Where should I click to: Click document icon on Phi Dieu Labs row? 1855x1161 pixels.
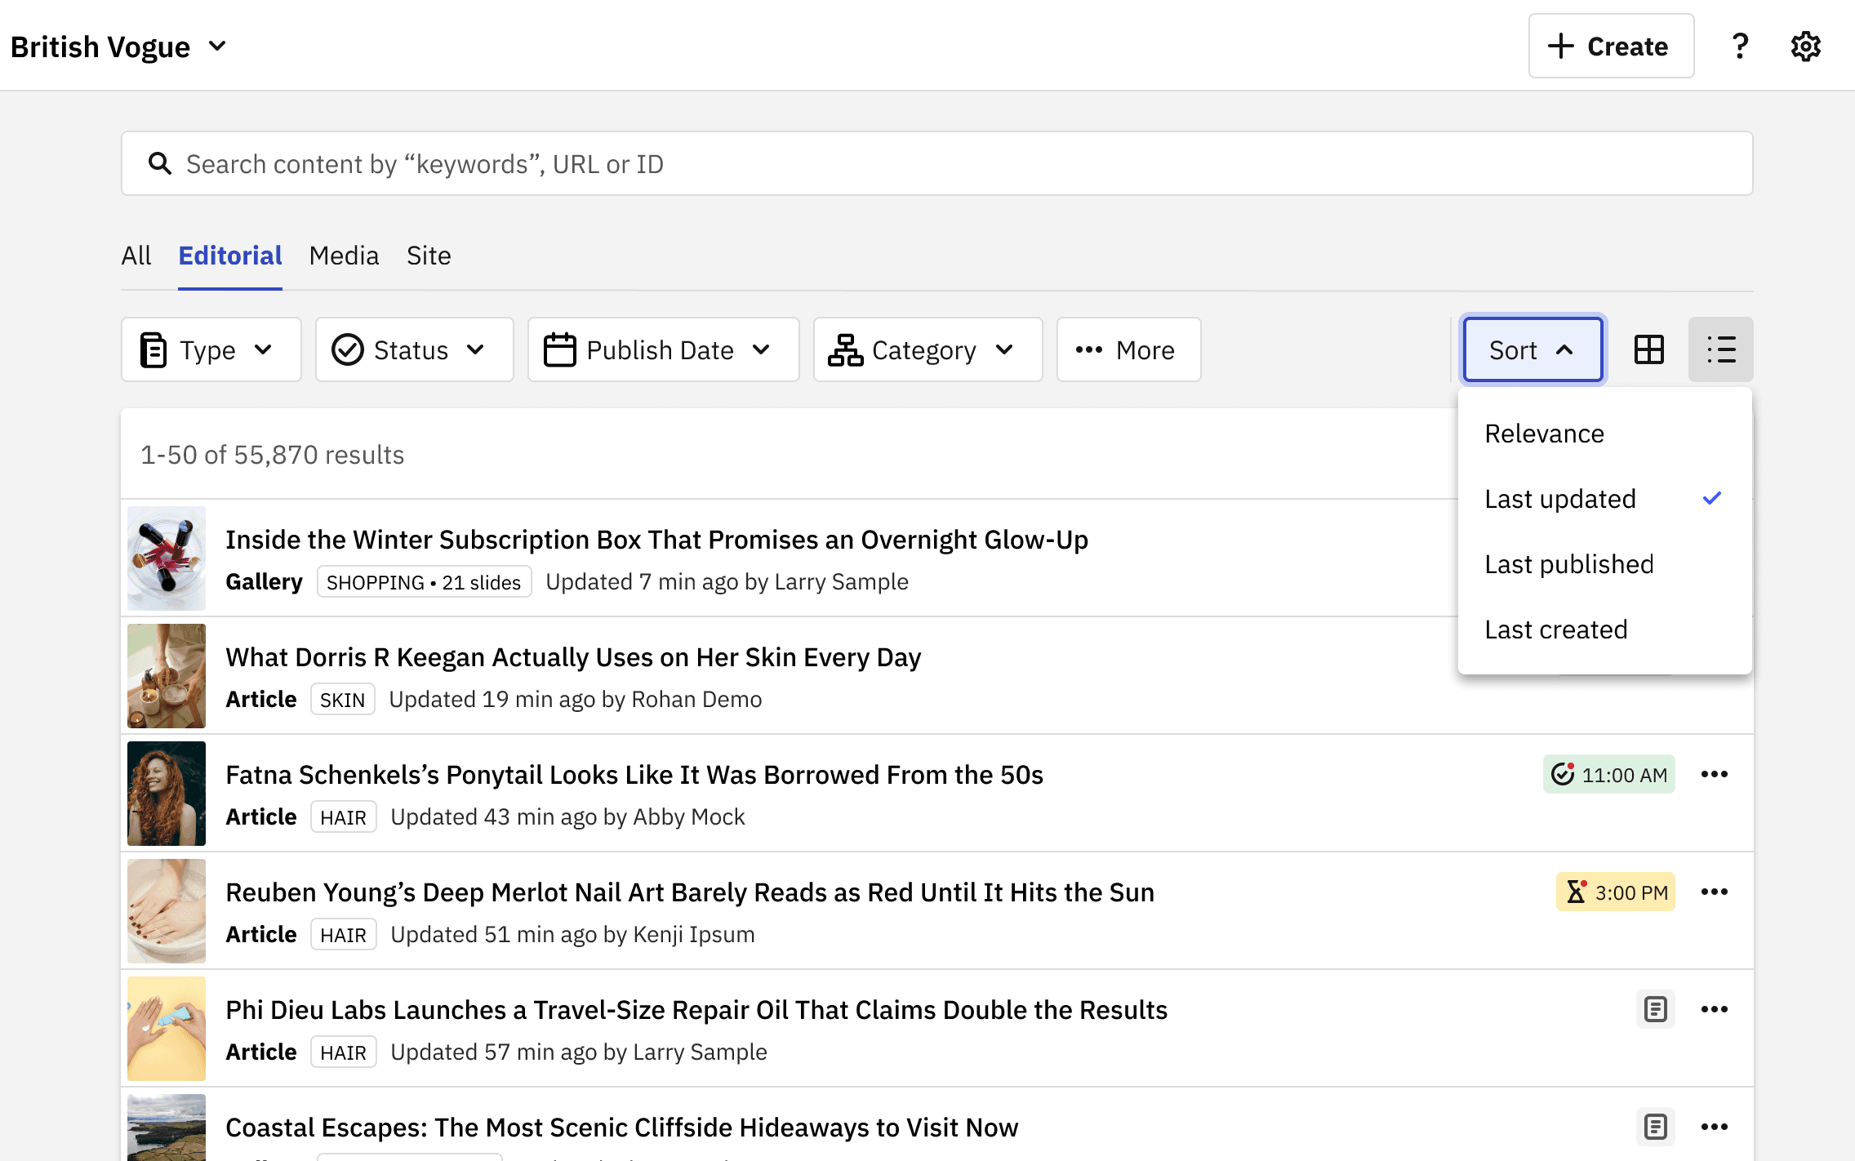click(1656, 1009)
